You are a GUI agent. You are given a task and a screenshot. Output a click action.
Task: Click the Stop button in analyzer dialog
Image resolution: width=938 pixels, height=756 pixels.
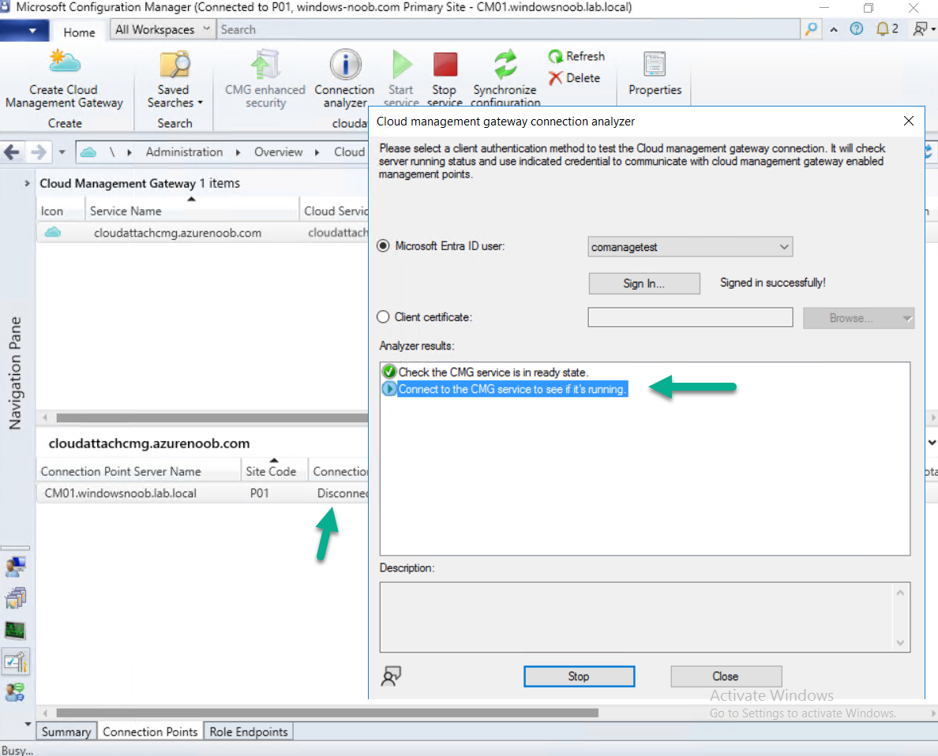point(579,676)
